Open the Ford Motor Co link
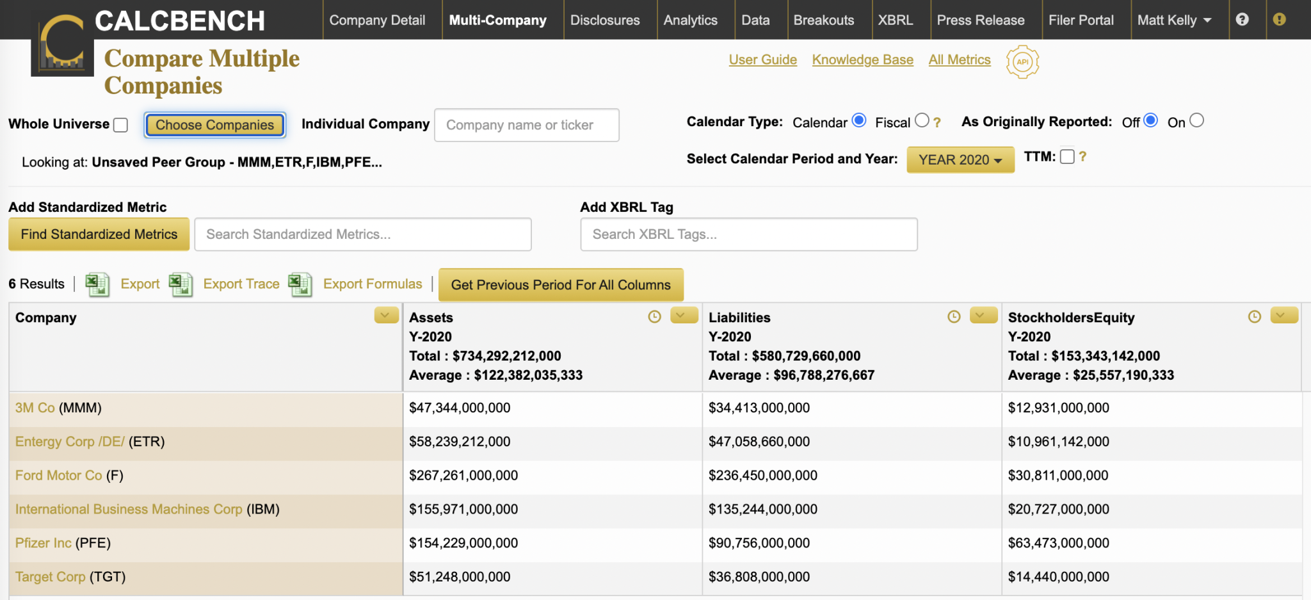The height and width of the screenshot is (600, 1311). pos(58,475)
